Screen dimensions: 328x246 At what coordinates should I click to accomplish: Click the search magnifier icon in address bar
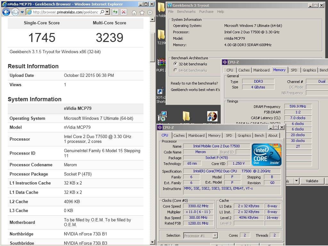point(102,12)
